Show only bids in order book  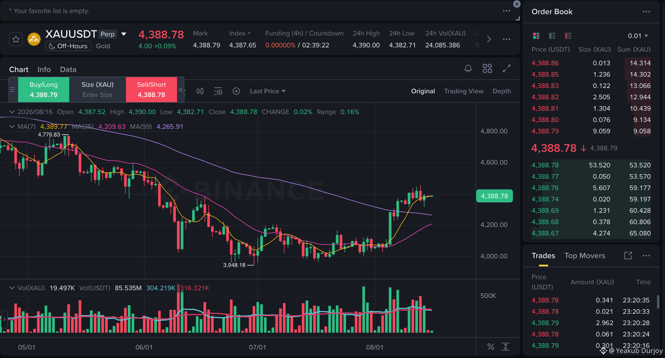point(552,36)
